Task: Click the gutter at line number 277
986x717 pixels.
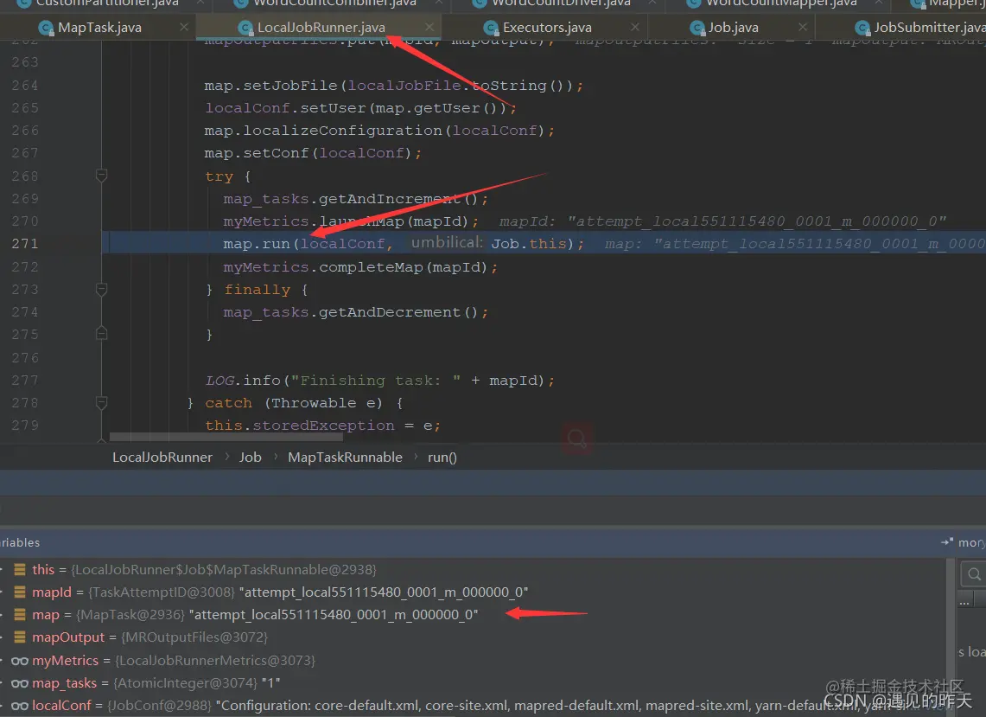Action: point(25,381)
